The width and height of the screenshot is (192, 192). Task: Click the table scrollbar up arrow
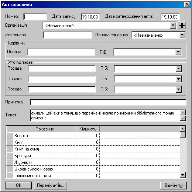tap(183, 129)
